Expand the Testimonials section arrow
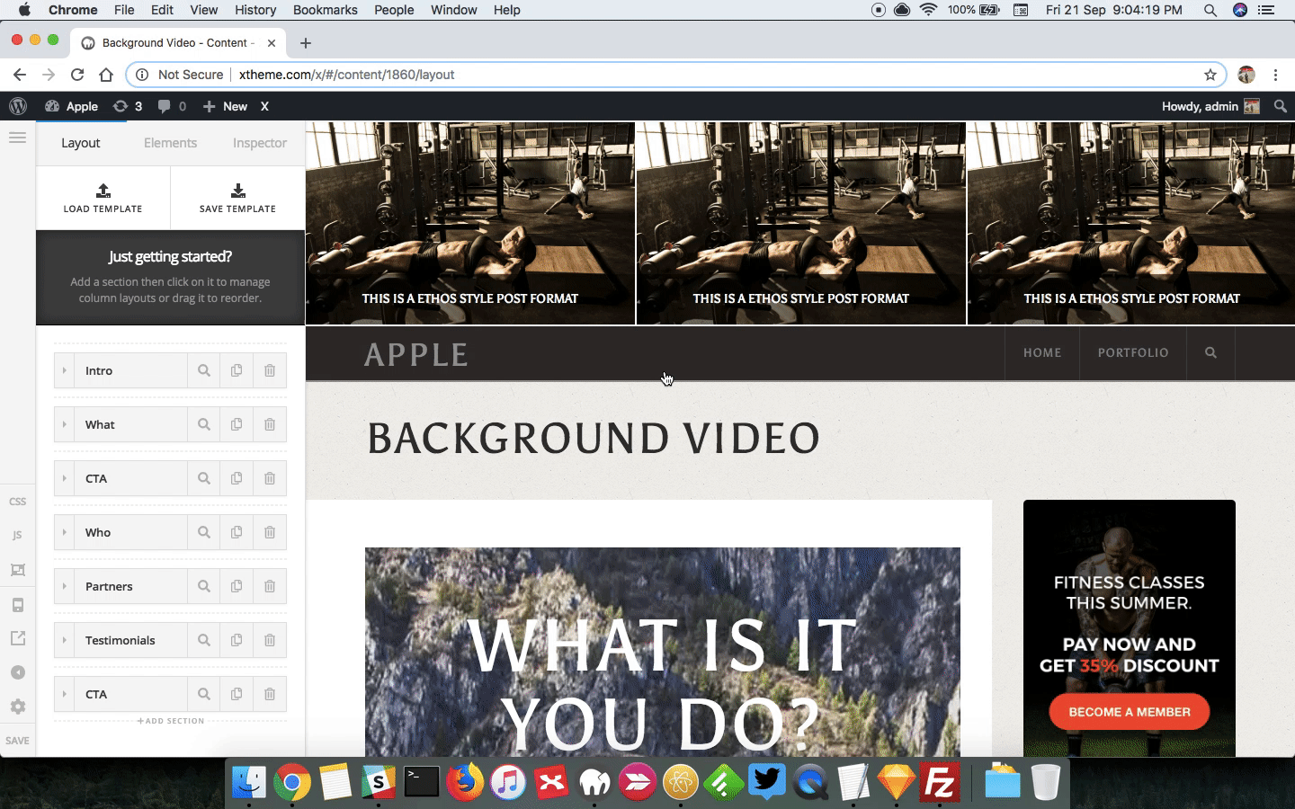The width and height of the screenshot is (1295, 809). point(64,640)
